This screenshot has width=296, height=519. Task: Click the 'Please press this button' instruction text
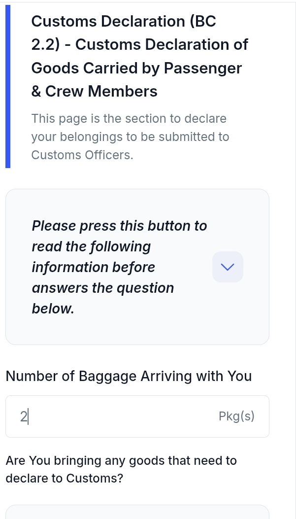pos(119,226)
